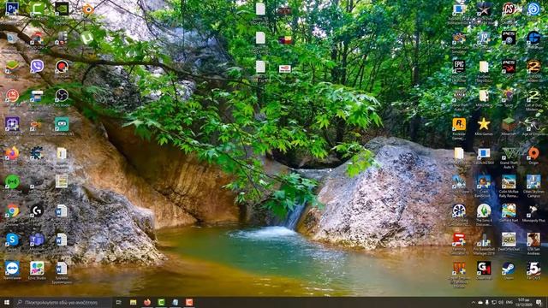Viewport: 548px width, 308px height.
Task: Open the Viber desktop shortcut
Action: coord(37,66)
